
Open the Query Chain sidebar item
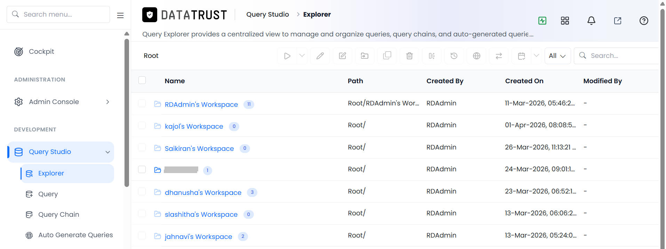click(59, 215)
